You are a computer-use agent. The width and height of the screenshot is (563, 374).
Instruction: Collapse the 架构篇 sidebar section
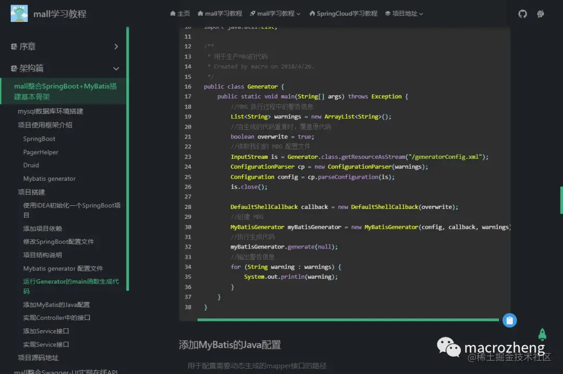click(x=64, y=68)
